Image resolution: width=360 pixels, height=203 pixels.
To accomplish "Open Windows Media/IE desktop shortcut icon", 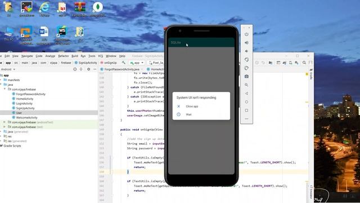I will tap(44, 9).
